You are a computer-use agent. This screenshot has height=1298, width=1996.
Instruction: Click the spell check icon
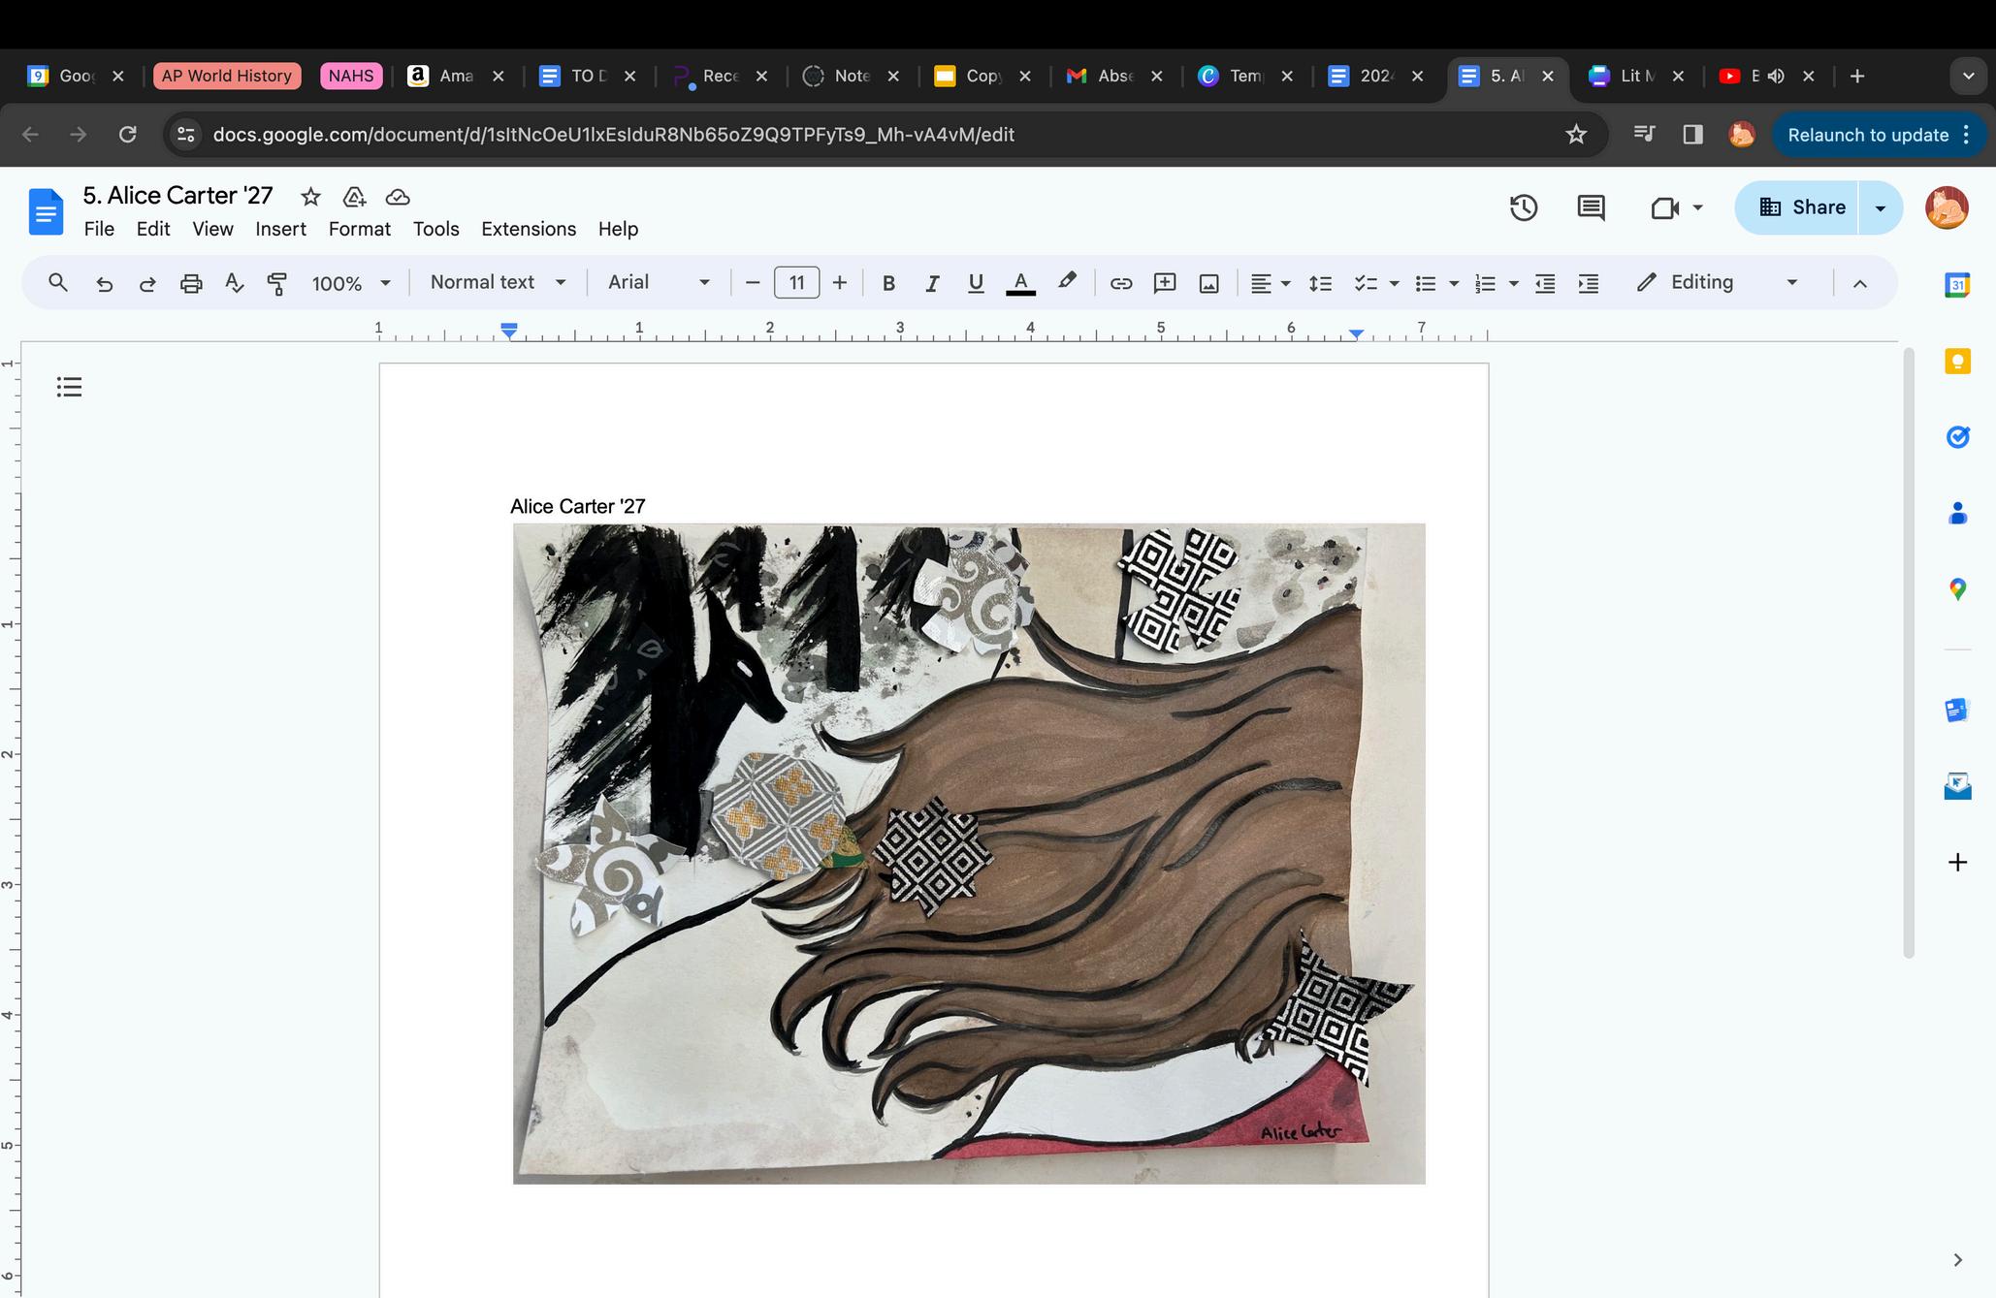tap(234, 283)
